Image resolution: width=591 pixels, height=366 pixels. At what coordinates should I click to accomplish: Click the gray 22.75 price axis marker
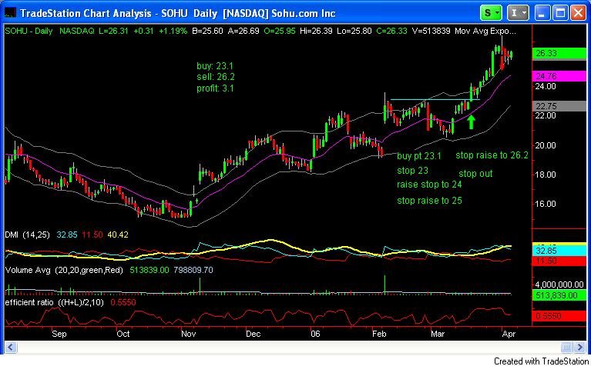(x=559, y=106)
